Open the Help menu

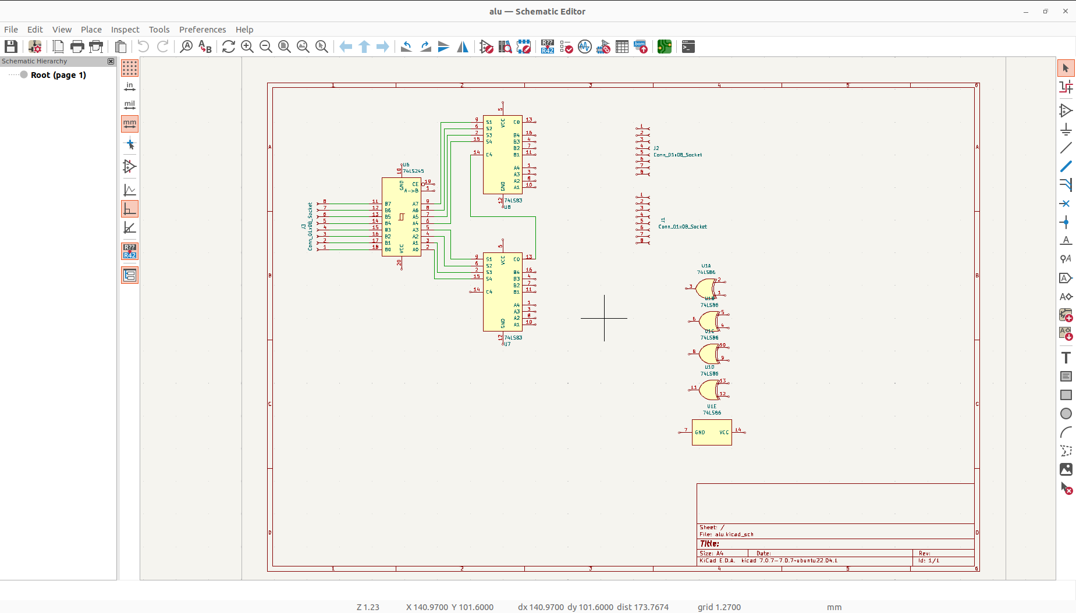click(244, 30)
